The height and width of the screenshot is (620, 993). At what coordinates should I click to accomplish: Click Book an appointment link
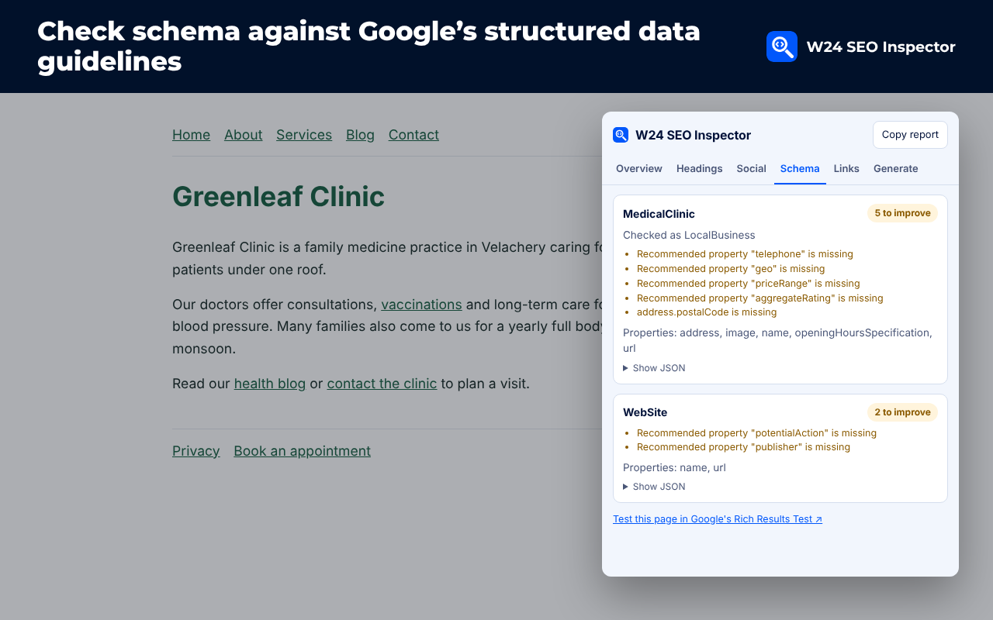tap(302, 451)
